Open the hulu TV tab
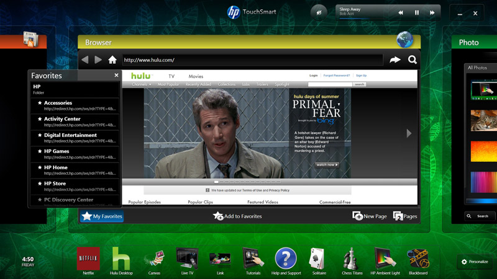Image resolution: width=497 pixels, height=279 pixels. (171, 76)
